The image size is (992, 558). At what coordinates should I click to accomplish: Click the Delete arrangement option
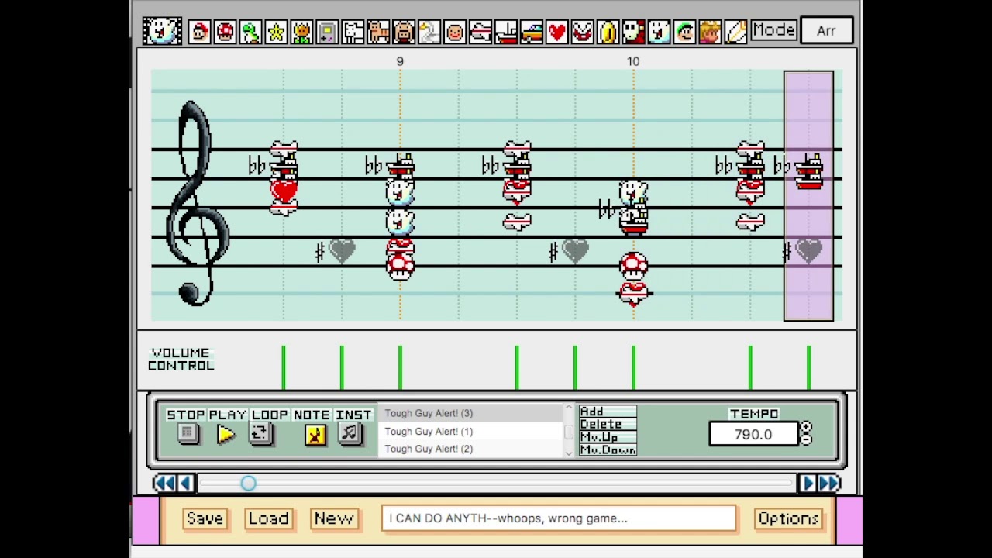click(608, 424)
